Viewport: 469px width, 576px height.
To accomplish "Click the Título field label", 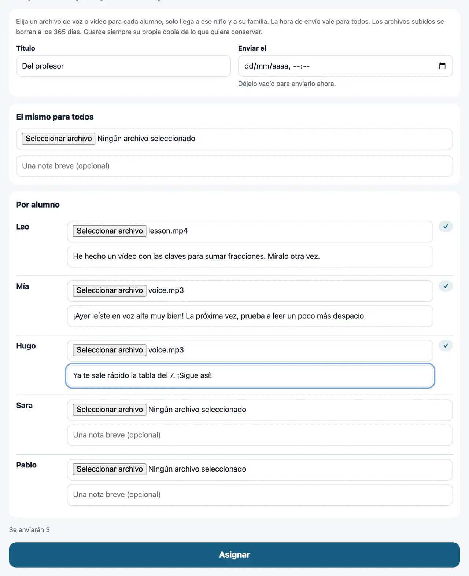I will coord(26,48).
